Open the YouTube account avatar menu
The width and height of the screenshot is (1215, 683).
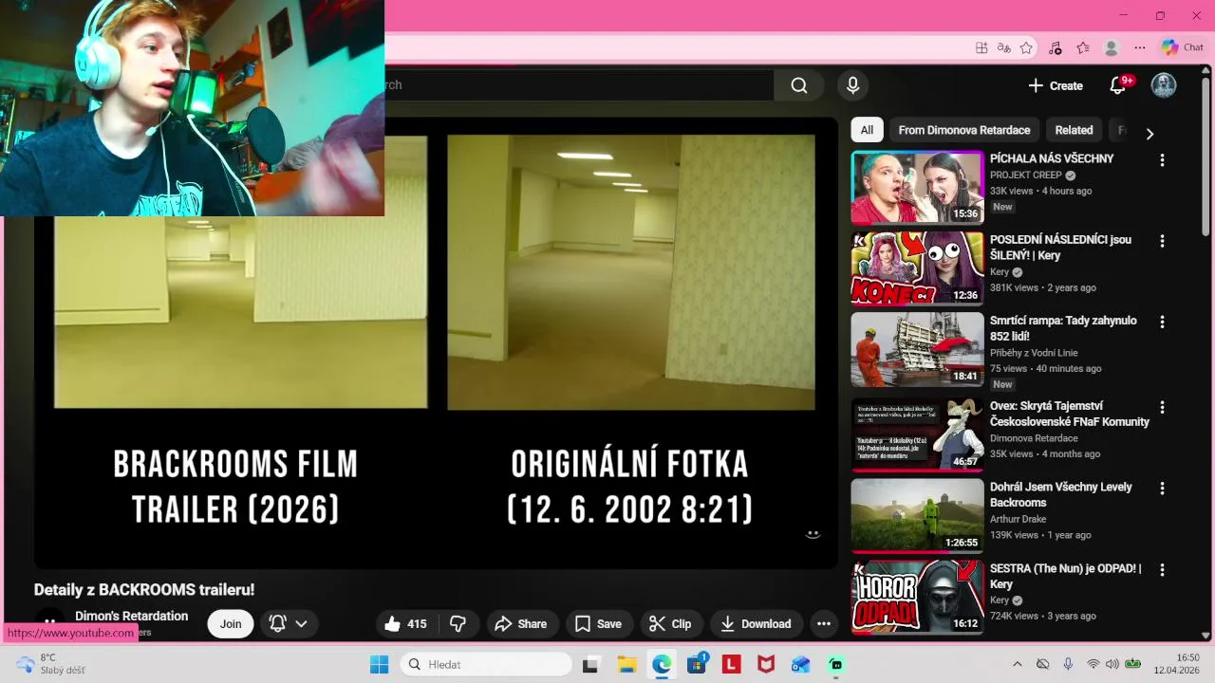[1163, 85]
